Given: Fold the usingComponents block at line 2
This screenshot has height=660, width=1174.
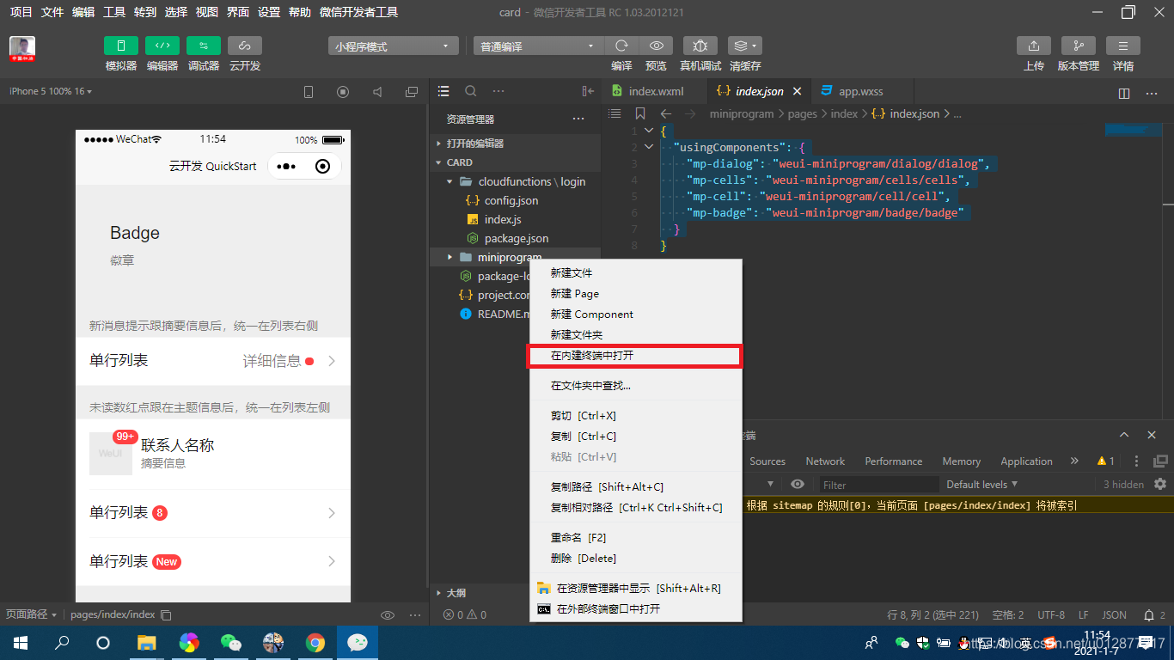Looking at the screenshot, I should (x=649, y=147).
